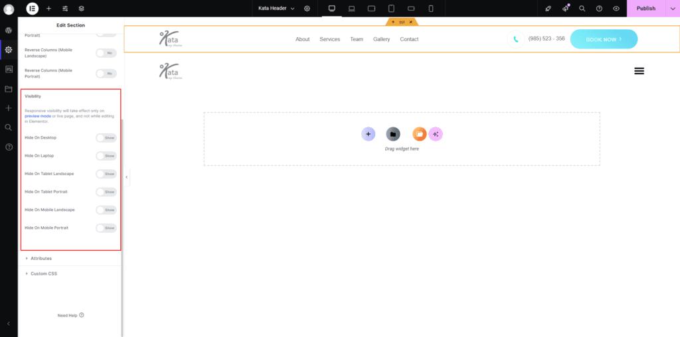The width and height of the screenshot is (680, 337).
Task: Click the About menu item
Action: [x=303, y=39]
